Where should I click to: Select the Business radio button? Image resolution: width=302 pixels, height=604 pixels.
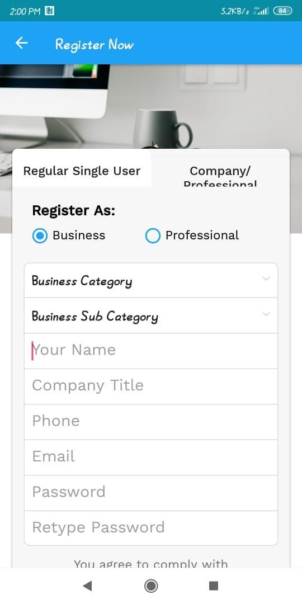tap(40, 236)
